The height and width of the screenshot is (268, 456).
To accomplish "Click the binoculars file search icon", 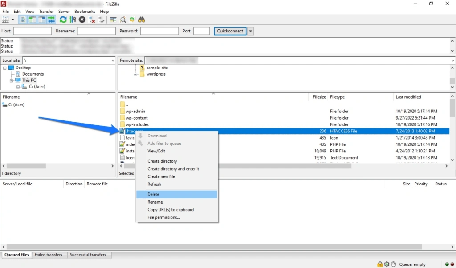I will pyautogui.click(x=142, y=20).
